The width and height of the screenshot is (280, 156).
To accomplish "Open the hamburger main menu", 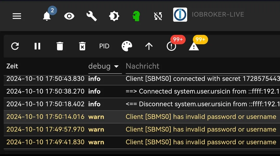I will point(17,16).
